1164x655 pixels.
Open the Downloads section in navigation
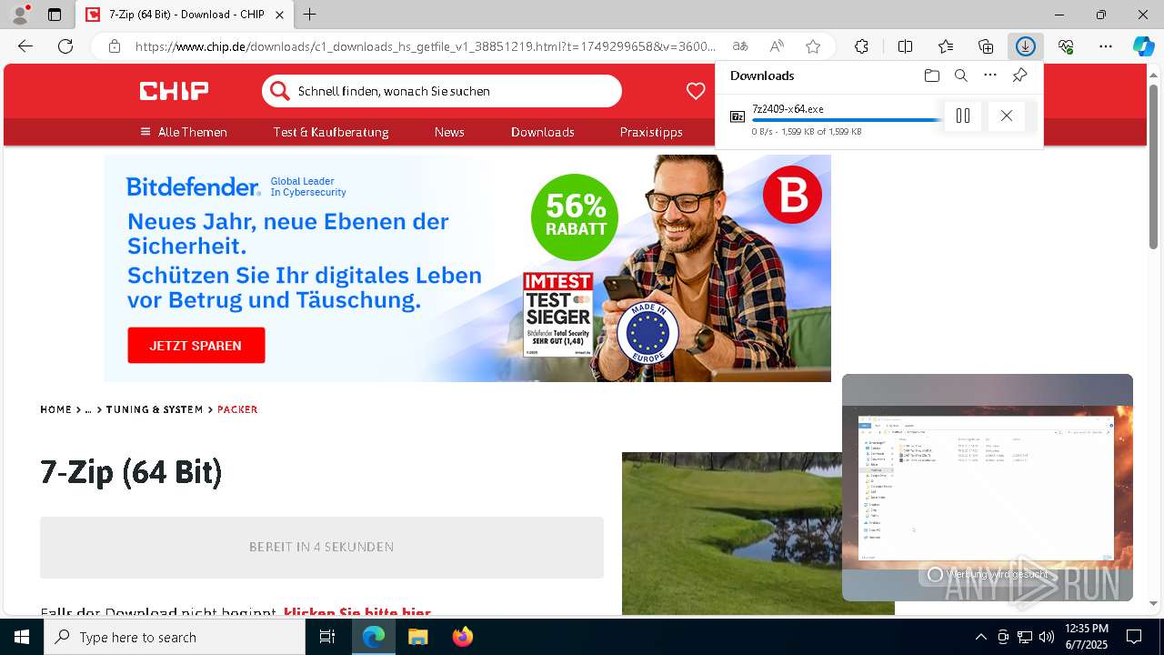[x=542, y=132]
